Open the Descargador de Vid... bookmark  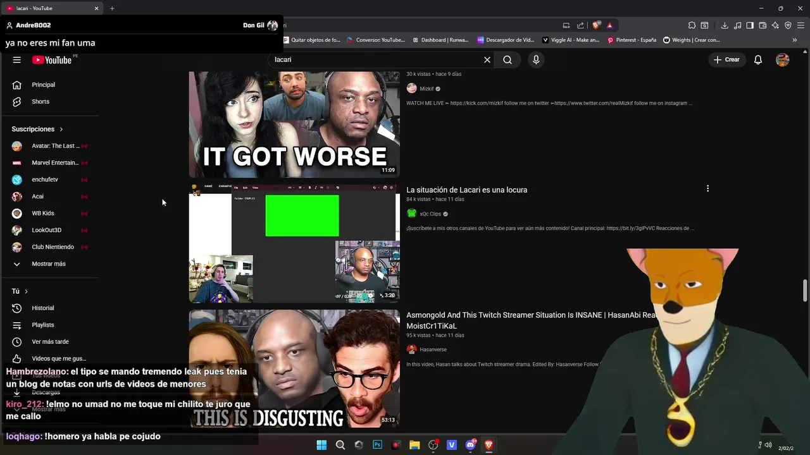point(506,40)
